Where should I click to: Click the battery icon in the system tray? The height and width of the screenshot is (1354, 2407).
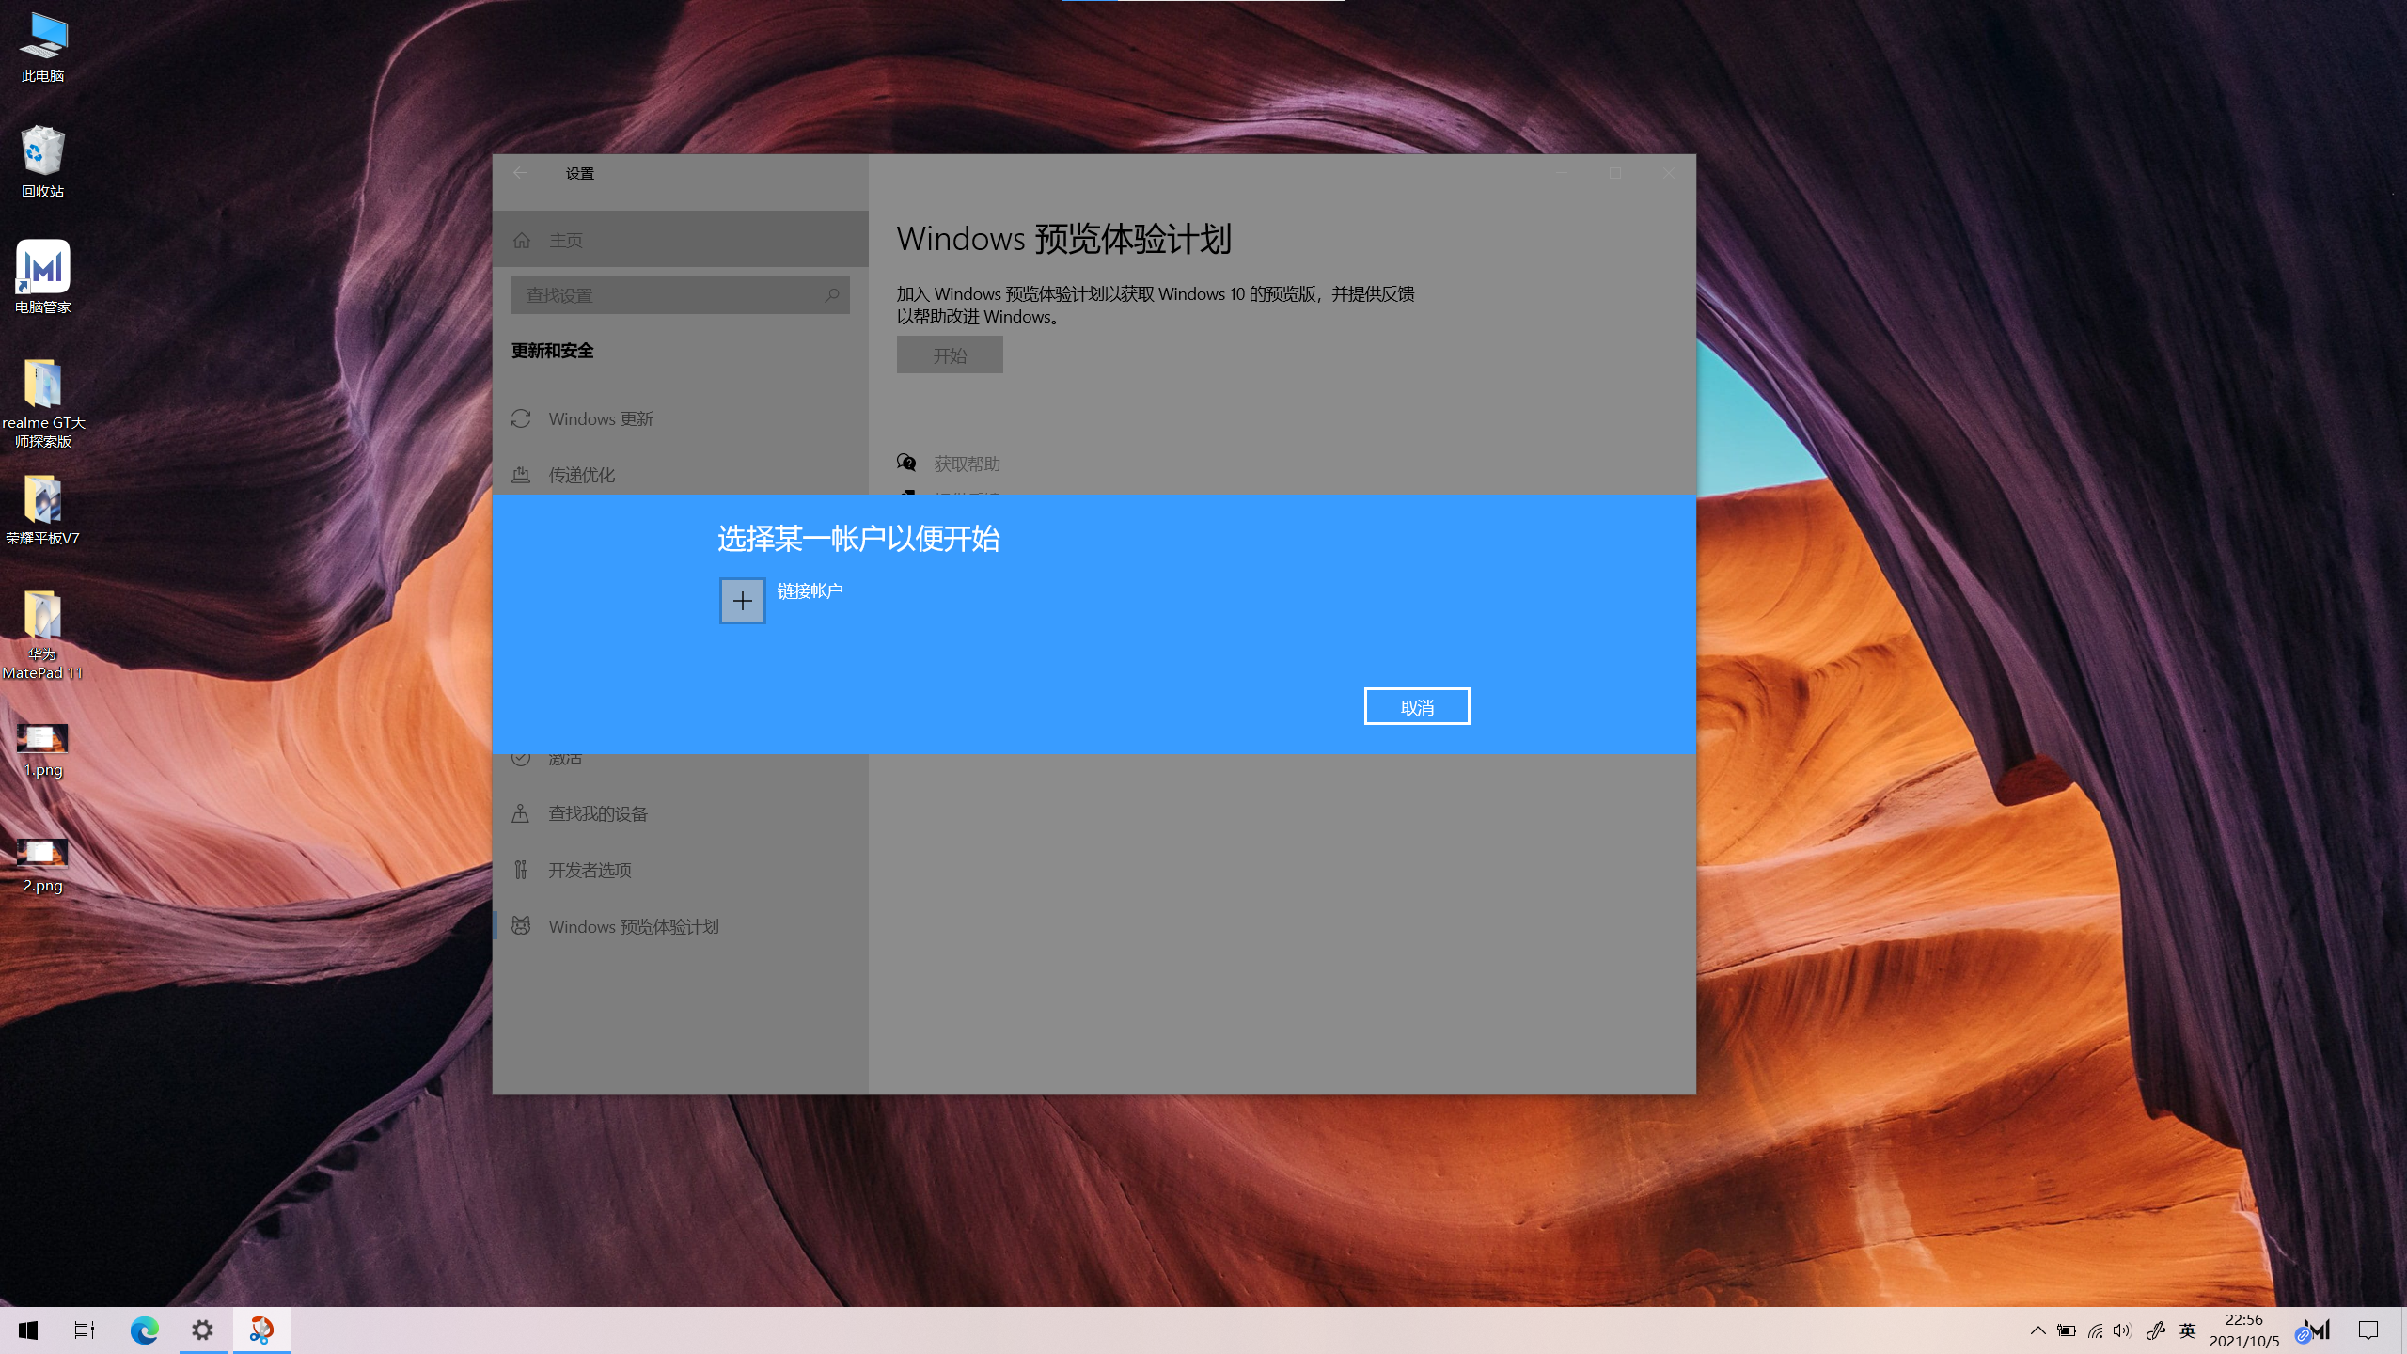tap(2066, 1330)
